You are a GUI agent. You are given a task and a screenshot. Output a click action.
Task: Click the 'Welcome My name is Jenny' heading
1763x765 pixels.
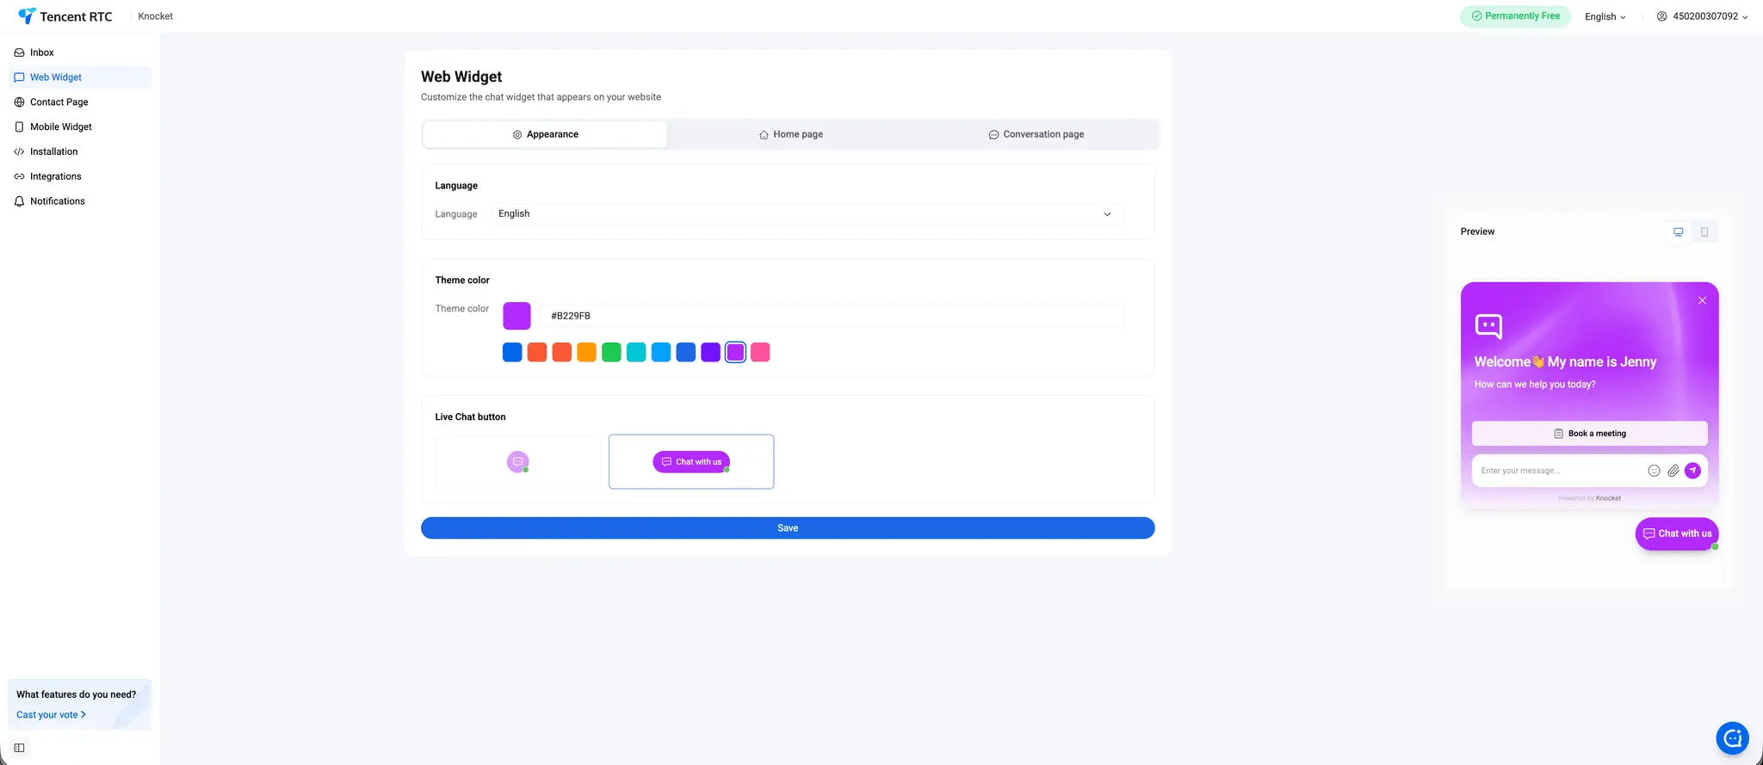1565,362
